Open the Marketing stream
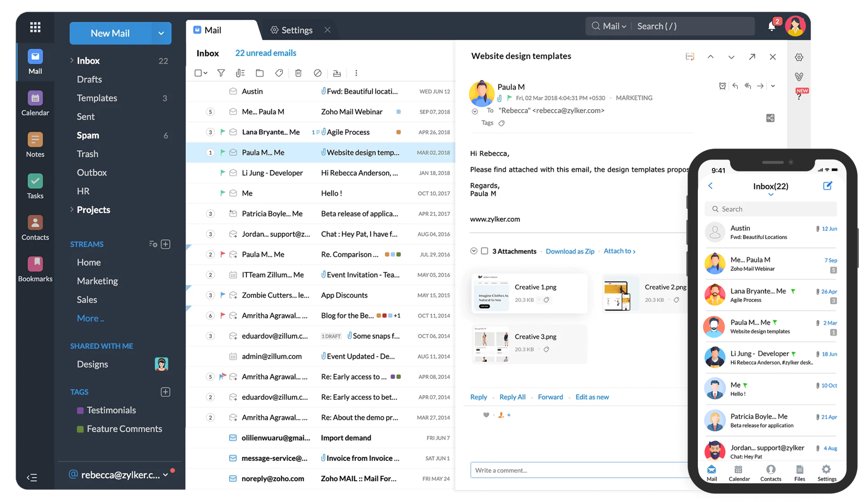864x502 pixels. (97, 281)
